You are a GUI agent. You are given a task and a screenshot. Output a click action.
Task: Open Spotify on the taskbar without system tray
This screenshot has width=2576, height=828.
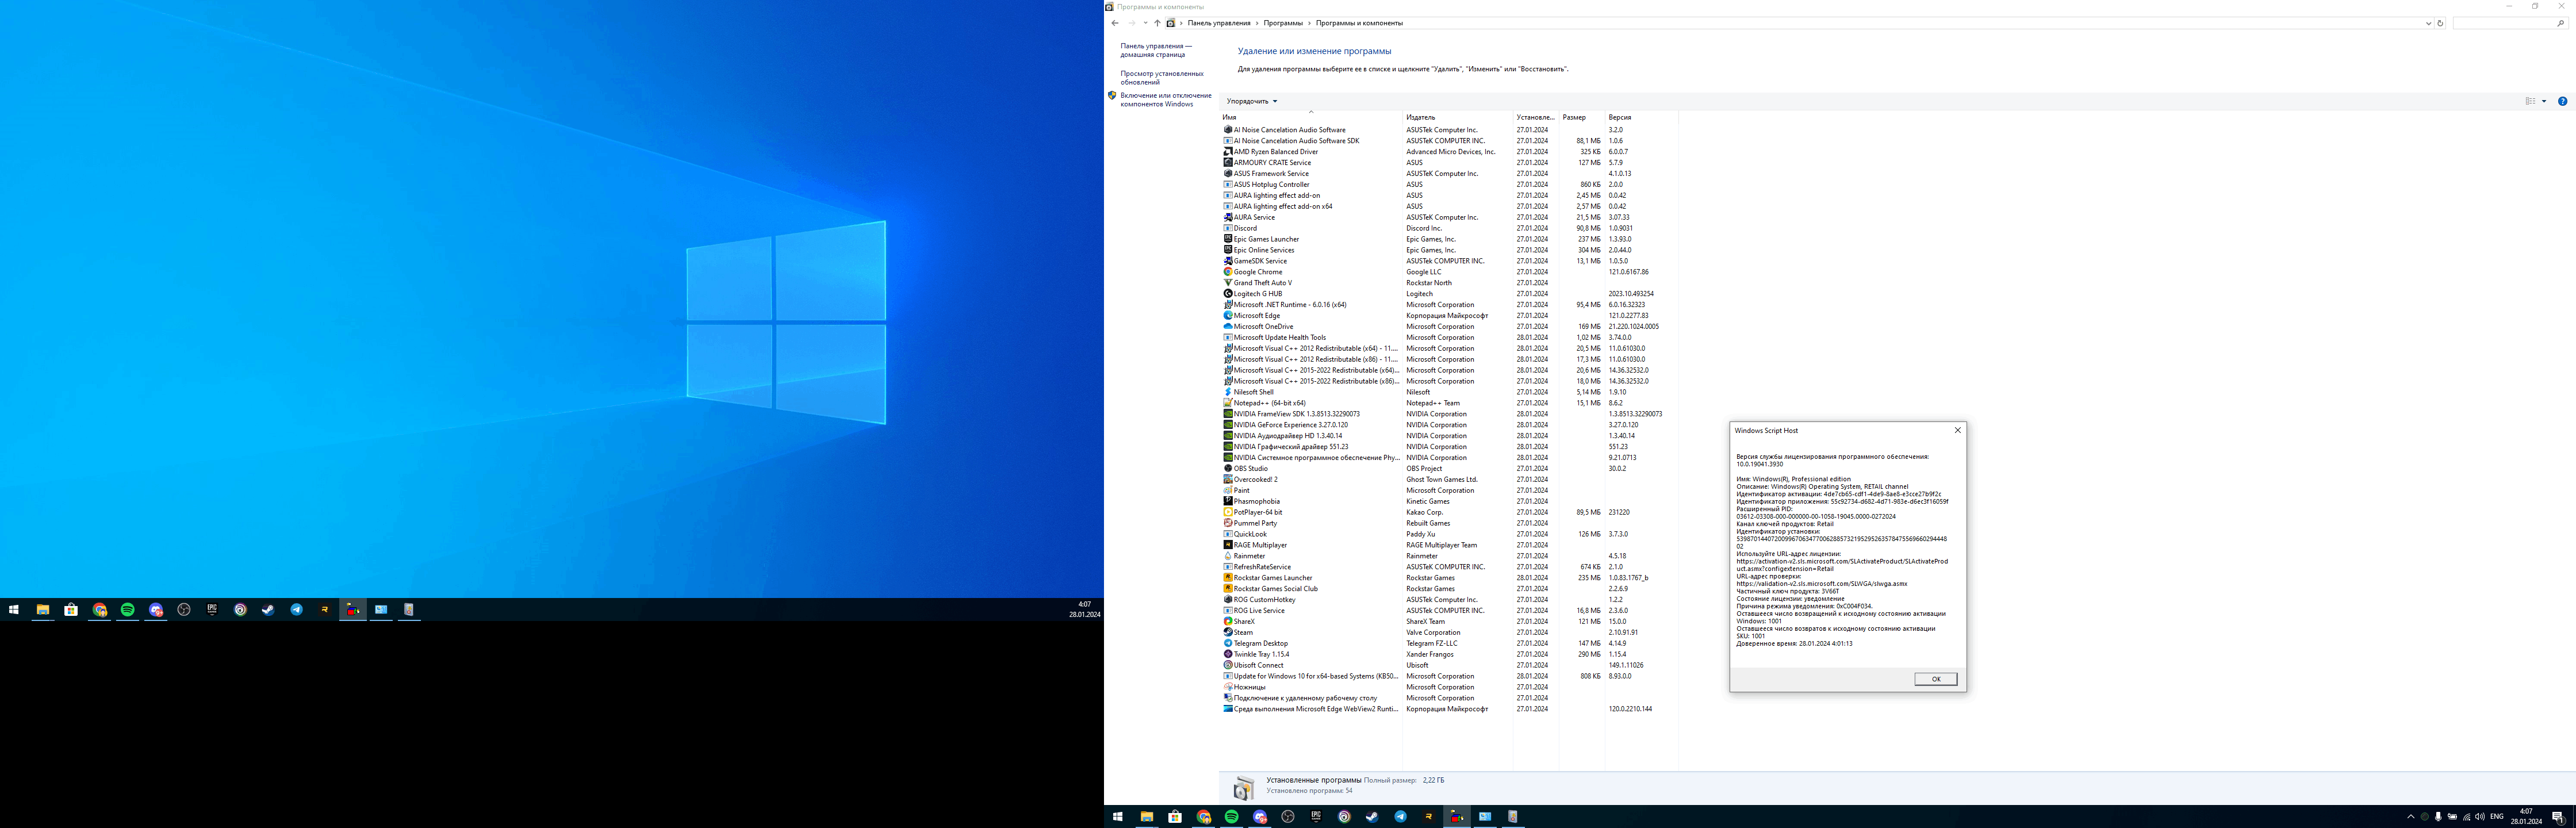tap(127, 610)
